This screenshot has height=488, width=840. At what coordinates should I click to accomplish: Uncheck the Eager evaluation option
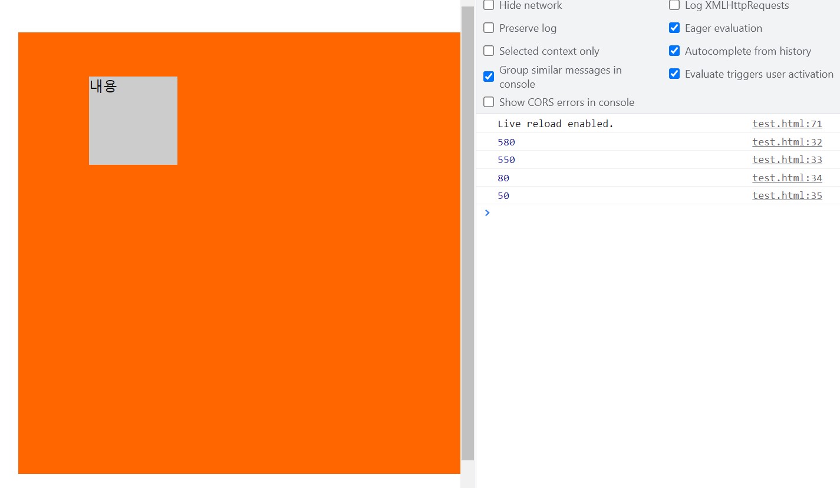[674, 28]
